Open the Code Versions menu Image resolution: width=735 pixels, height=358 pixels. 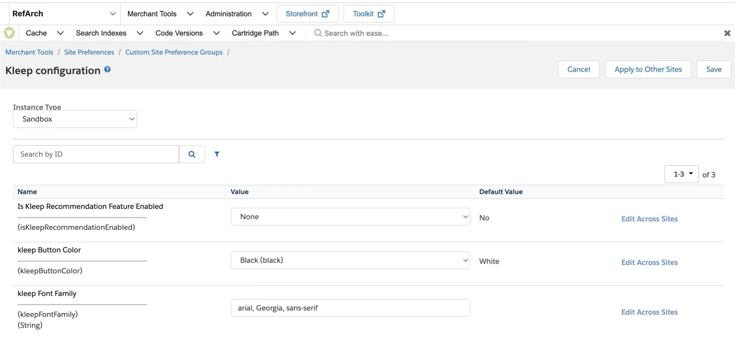[x=188, y=33]
